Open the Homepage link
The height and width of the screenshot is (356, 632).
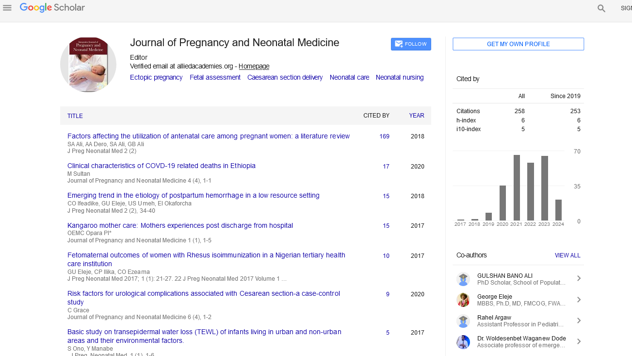(254, 67)
